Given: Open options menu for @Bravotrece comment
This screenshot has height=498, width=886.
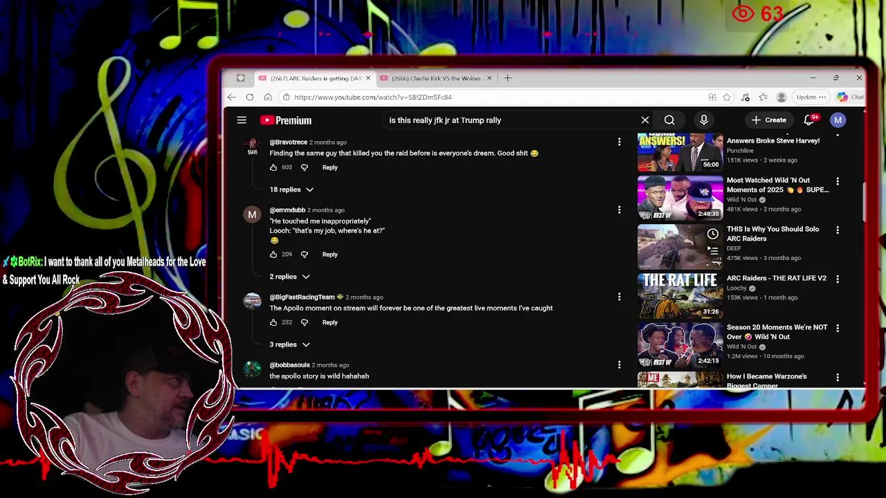Looking at the screenshot, I should point(619,142).
